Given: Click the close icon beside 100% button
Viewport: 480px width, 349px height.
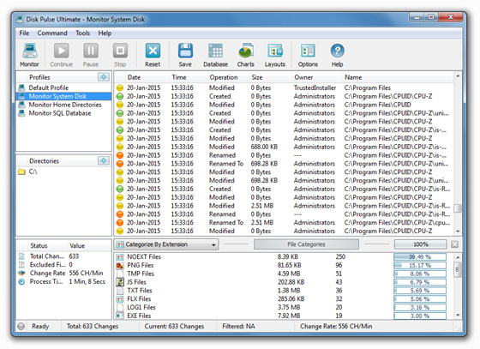Looking at the screenshot, I should click(x=454, y=244).
